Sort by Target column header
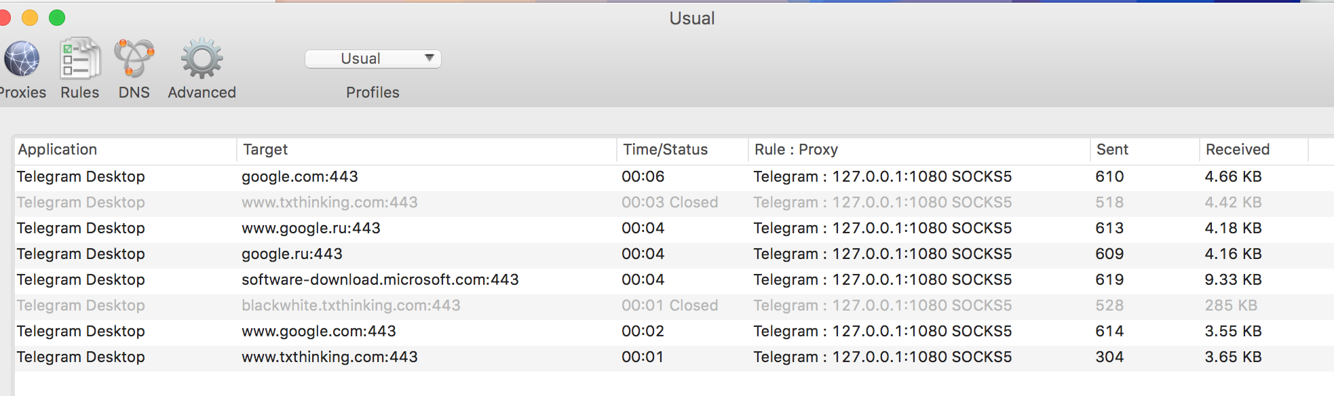This screenshot has width=1334, height=396. click(426, 150)
